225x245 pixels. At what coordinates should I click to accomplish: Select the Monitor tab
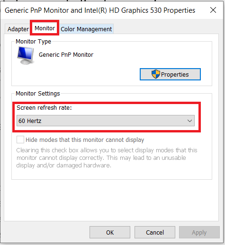[x=45, y=28]
